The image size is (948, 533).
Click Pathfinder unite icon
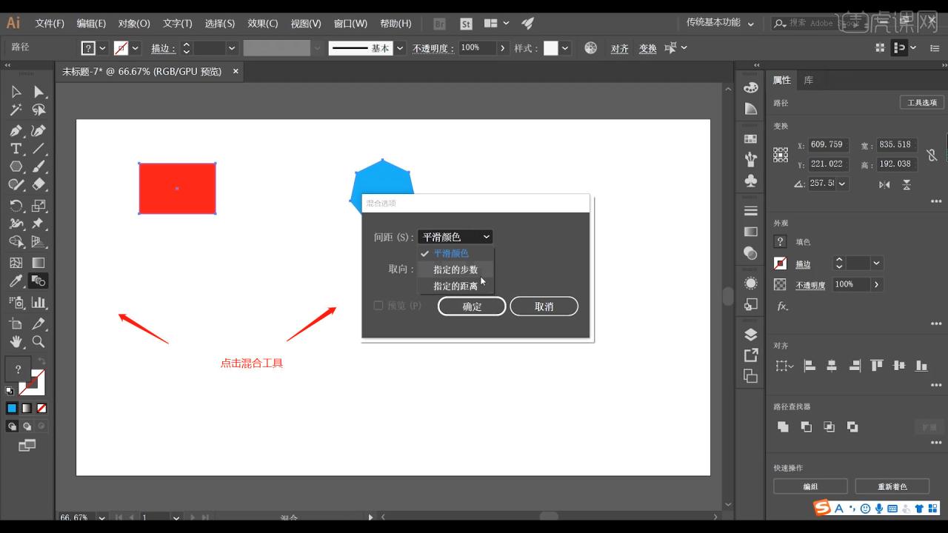coord(783,426)
